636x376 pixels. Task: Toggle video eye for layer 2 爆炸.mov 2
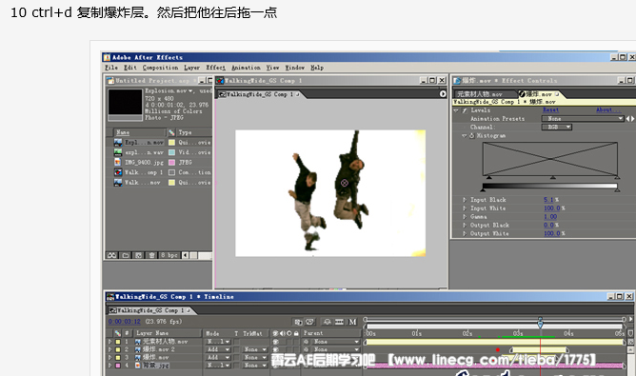pos(276,349)
